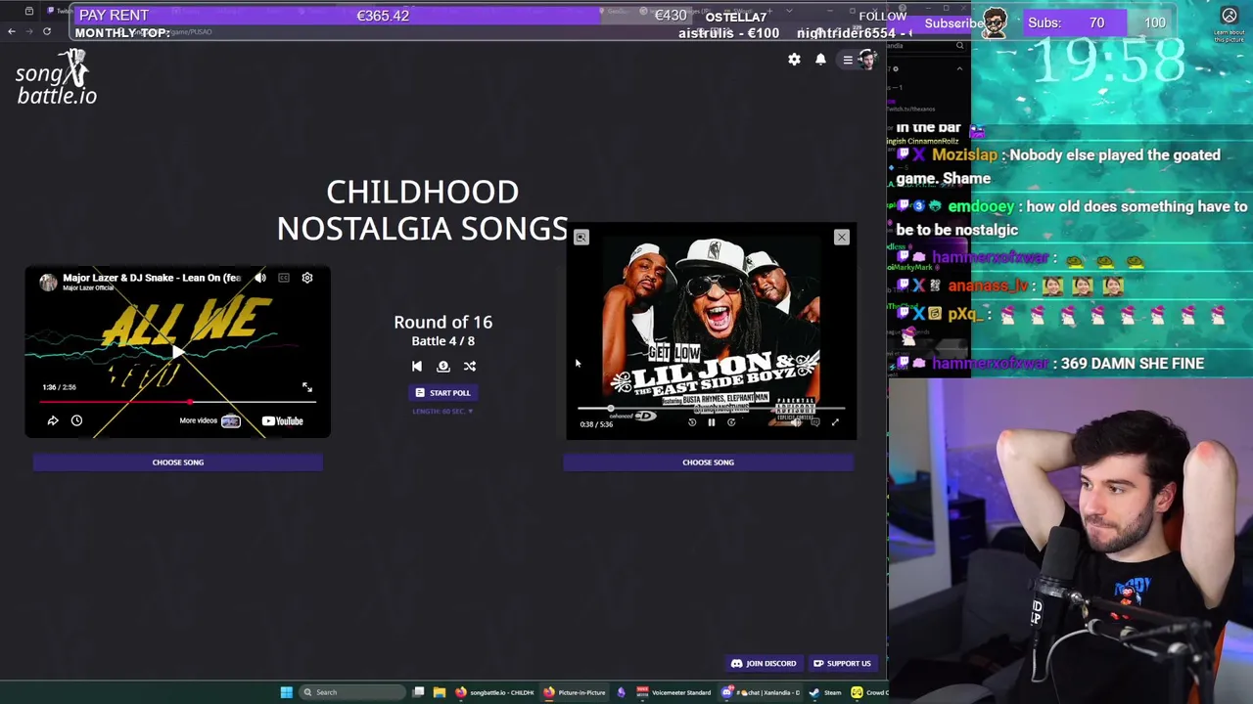Viewport: 1253px width, 704px height.
Task: Open Voicemeeter Standard from the taskbar
Action: pyautogui.click(x=673, y=692)
